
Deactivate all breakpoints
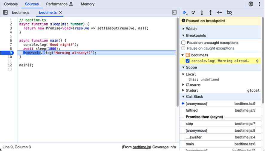(x=229, y=13)
